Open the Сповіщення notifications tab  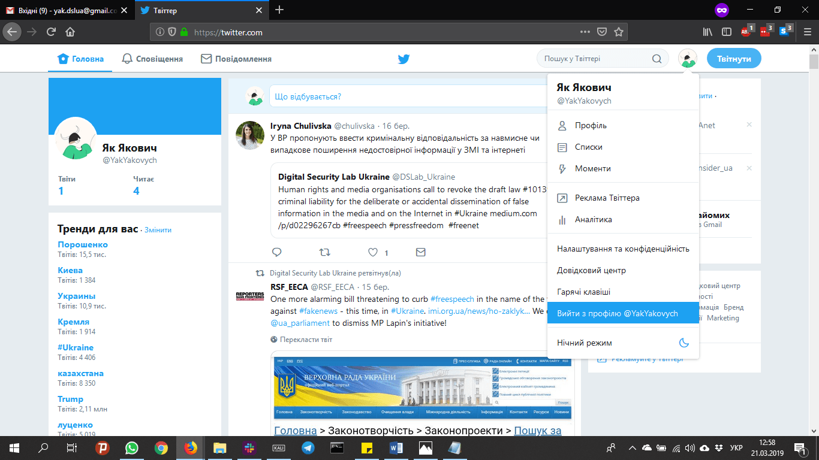click(x=152, y=59)
